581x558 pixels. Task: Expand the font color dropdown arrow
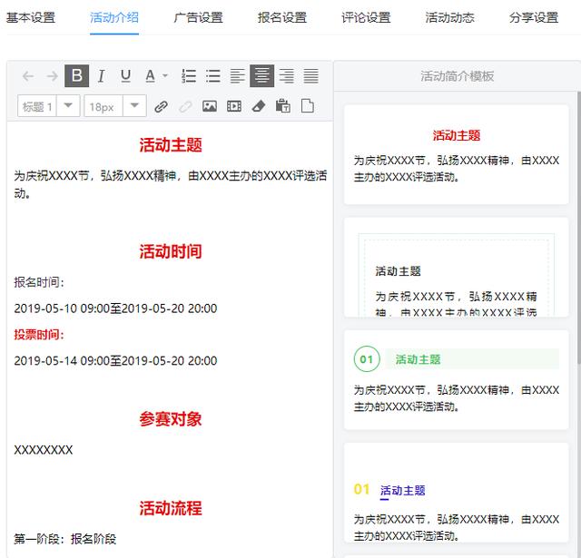(x=165, y=76)
